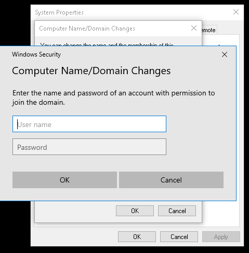
Task: Click OK in Computer Name/Domain Changes dialog
Action: coord(135,210)
